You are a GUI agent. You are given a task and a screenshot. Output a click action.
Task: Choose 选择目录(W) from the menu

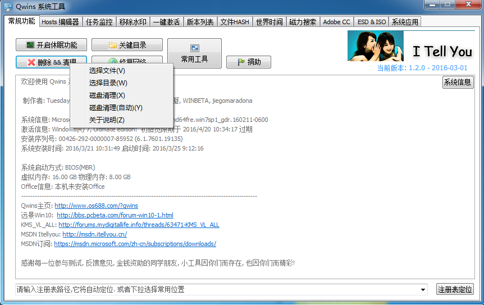click(122, 83)
